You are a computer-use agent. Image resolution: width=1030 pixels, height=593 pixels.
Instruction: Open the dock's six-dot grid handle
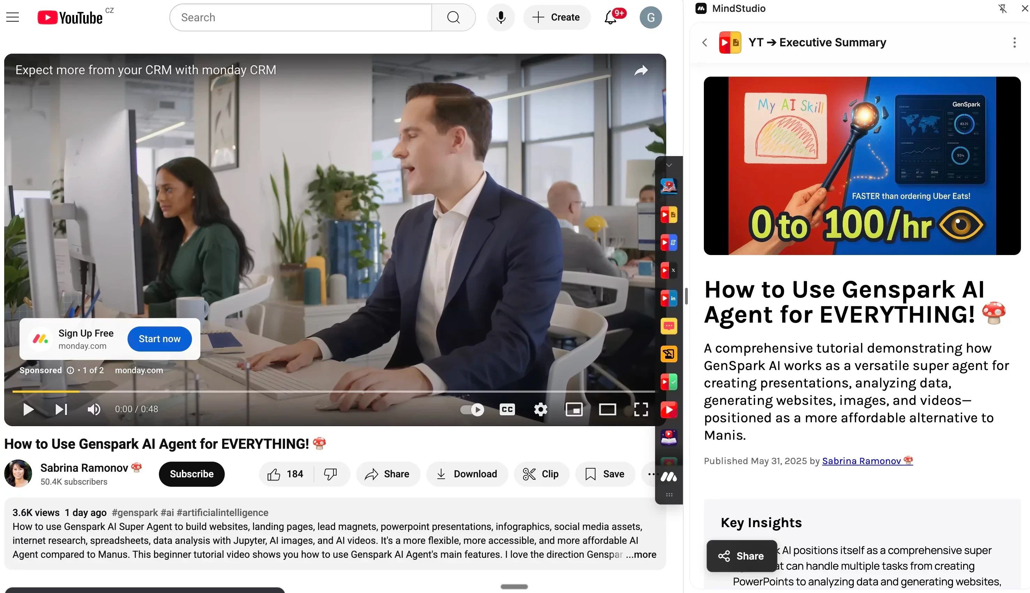(669, 495)
